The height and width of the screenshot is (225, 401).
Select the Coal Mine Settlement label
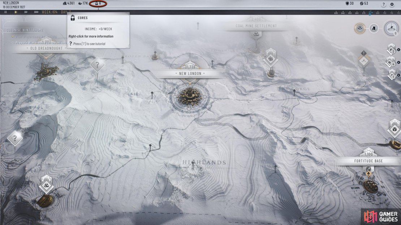click(x=256, y=26)
